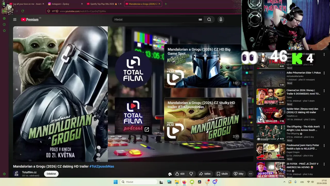Open 20 FOTEK PROČ JE ŽIVOT V AMERICE video
The width and height of the screenshot is (330, 186).
pos(302,166)
